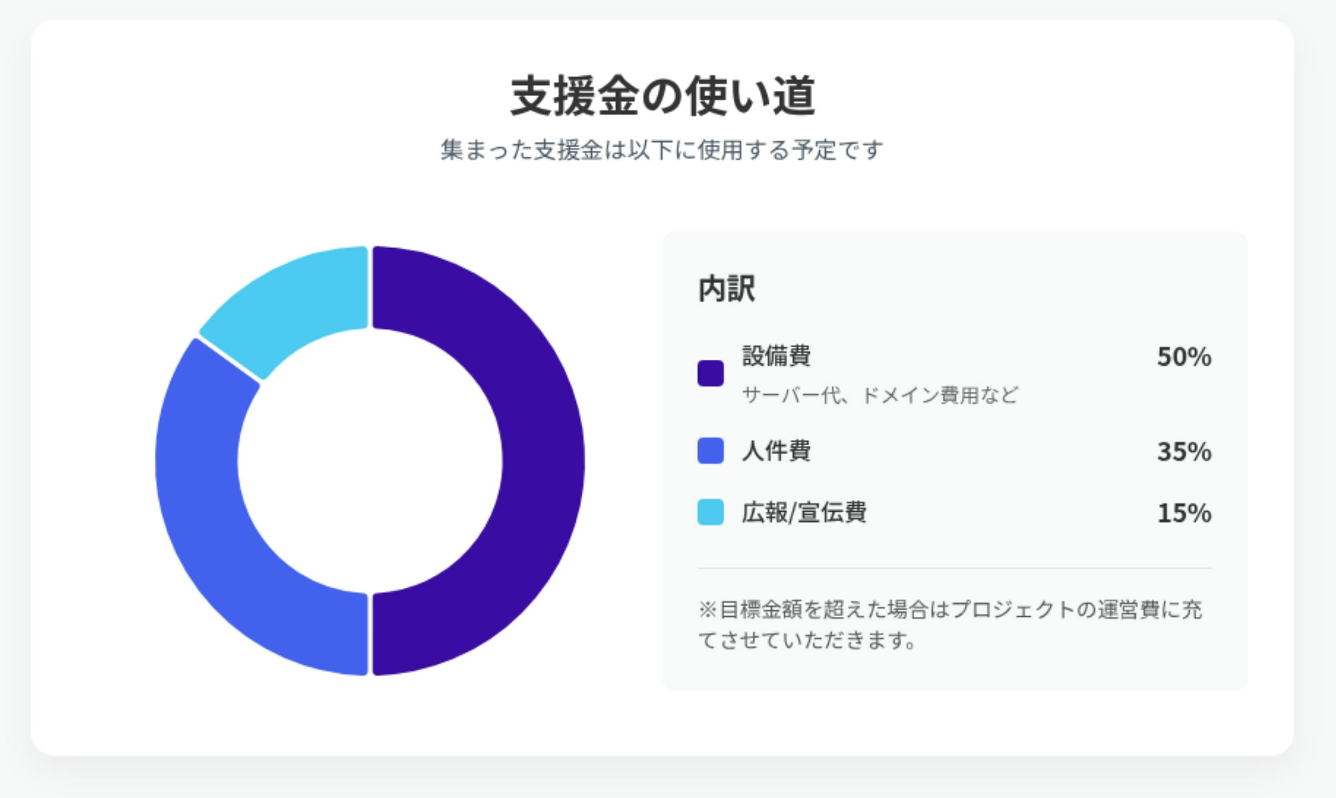Select the dark purple 設備費 legend swatch
This screenshot has height=798, width=1336.
pos(710,373)
